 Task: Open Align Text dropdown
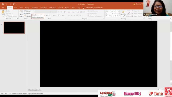point(92,14)
